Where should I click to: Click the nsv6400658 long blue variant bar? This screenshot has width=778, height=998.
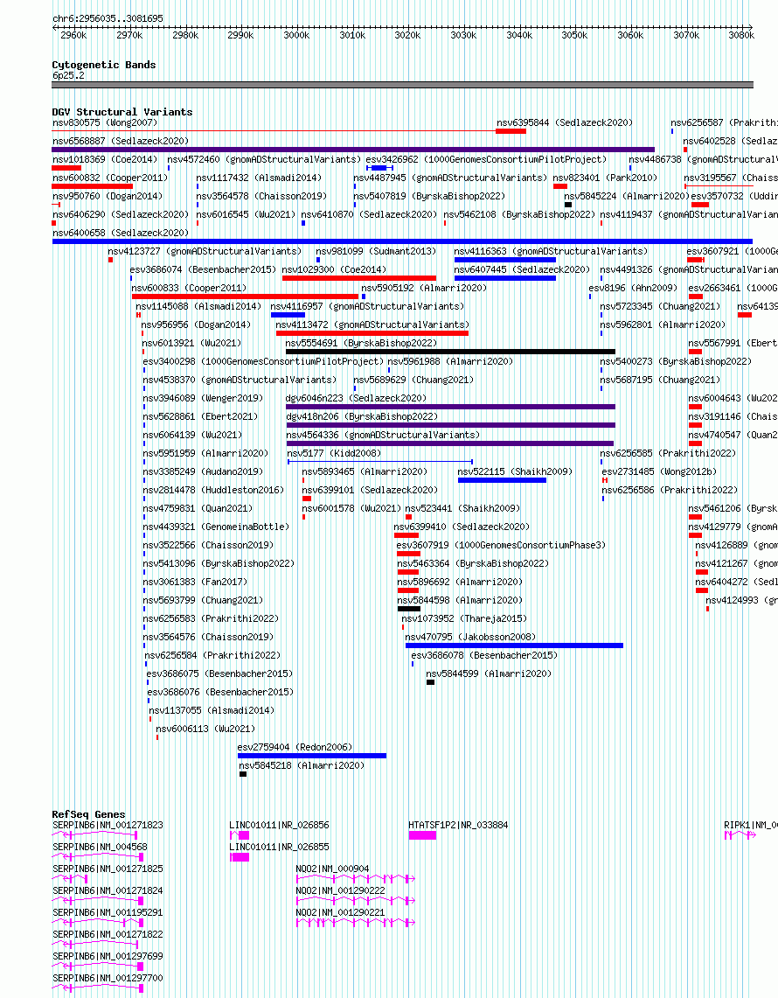(x=402, y=241)
